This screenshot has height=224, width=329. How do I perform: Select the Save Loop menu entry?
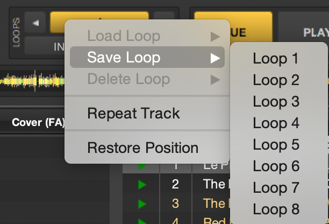pyautogui.click(x=124, y=57)
